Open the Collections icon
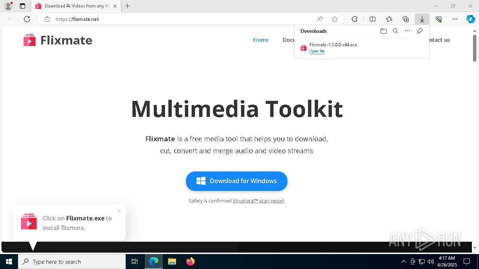Viewport: 479px width, 269px height. coord(406,19)
